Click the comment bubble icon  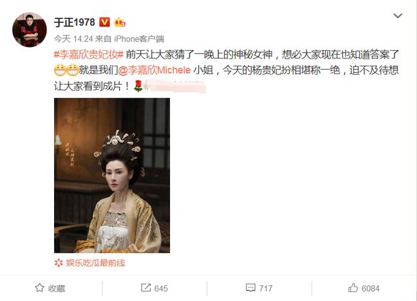click(250, 288)
